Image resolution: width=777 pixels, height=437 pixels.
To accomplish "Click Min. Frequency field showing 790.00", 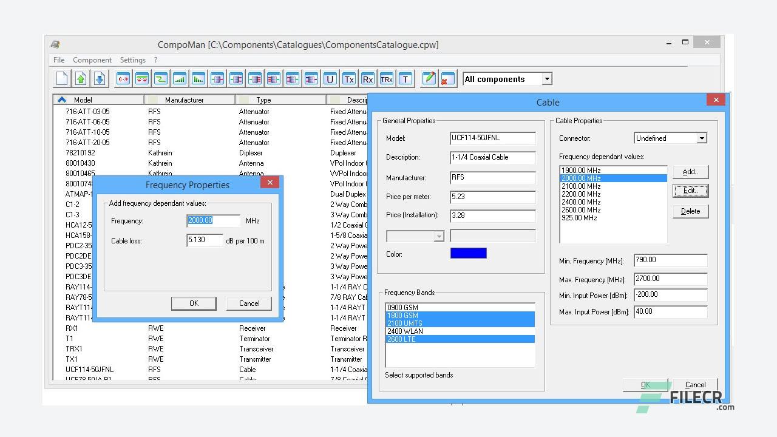I will coord(671,260).
